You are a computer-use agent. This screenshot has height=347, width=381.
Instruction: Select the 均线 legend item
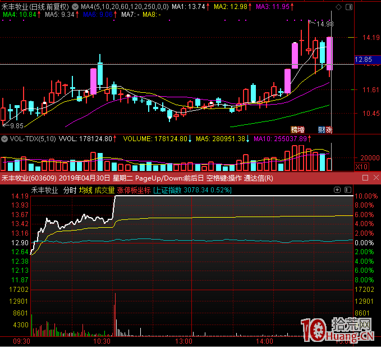point(85,190)
